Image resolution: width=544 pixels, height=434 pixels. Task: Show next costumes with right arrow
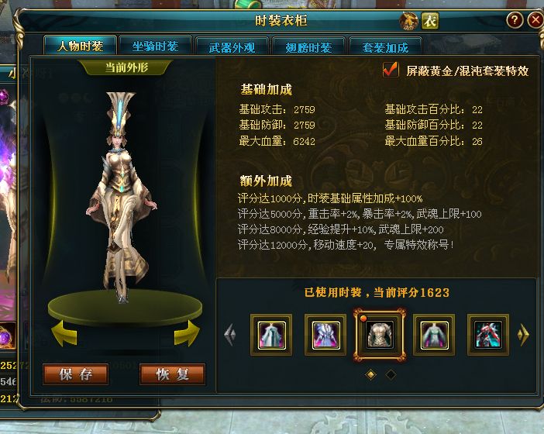pos(523,335)
